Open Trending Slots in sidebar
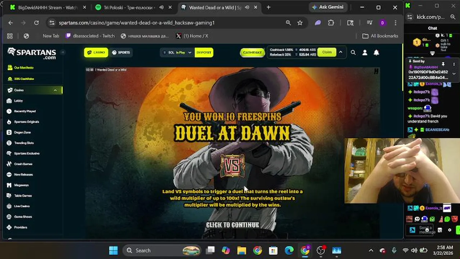The width and height of the screenshot is (460, 259). 24,143
